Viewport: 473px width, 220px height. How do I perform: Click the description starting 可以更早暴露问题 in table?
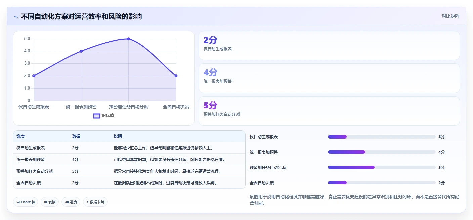(169, 160)
